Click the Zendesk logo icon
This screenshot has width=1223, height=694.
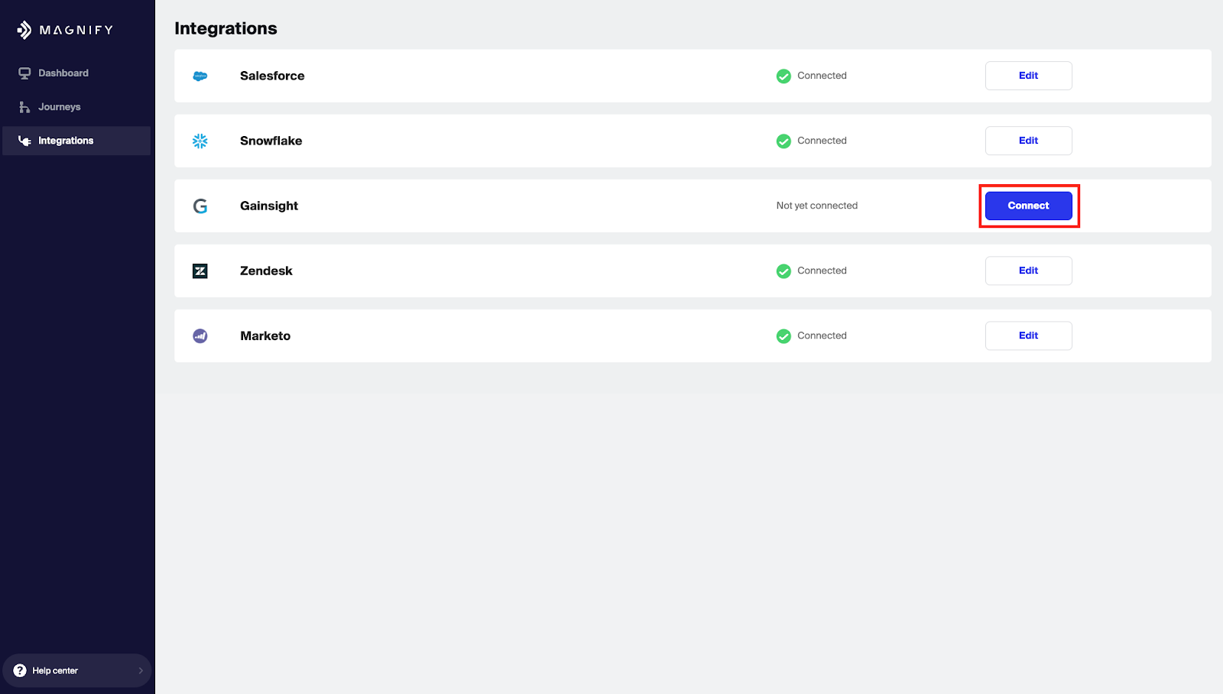click(200, 271)
